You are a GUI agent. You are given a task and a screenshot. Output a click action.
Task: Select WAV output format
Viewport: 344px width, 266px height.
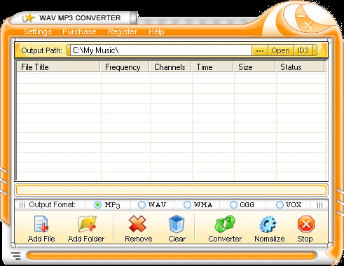pos(142,205)
